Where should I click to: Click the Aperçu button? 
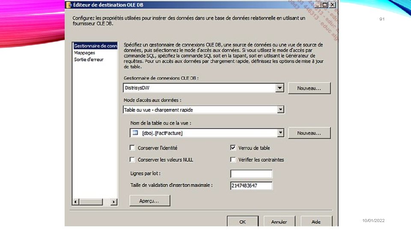tap(150, 201)
